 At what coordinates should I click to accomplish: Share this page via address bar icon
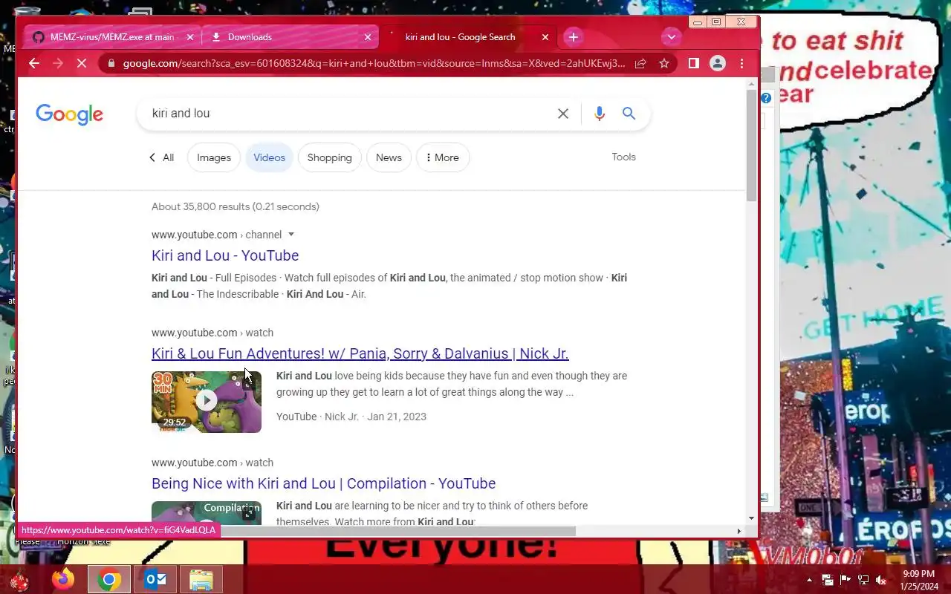coord(640,64)
